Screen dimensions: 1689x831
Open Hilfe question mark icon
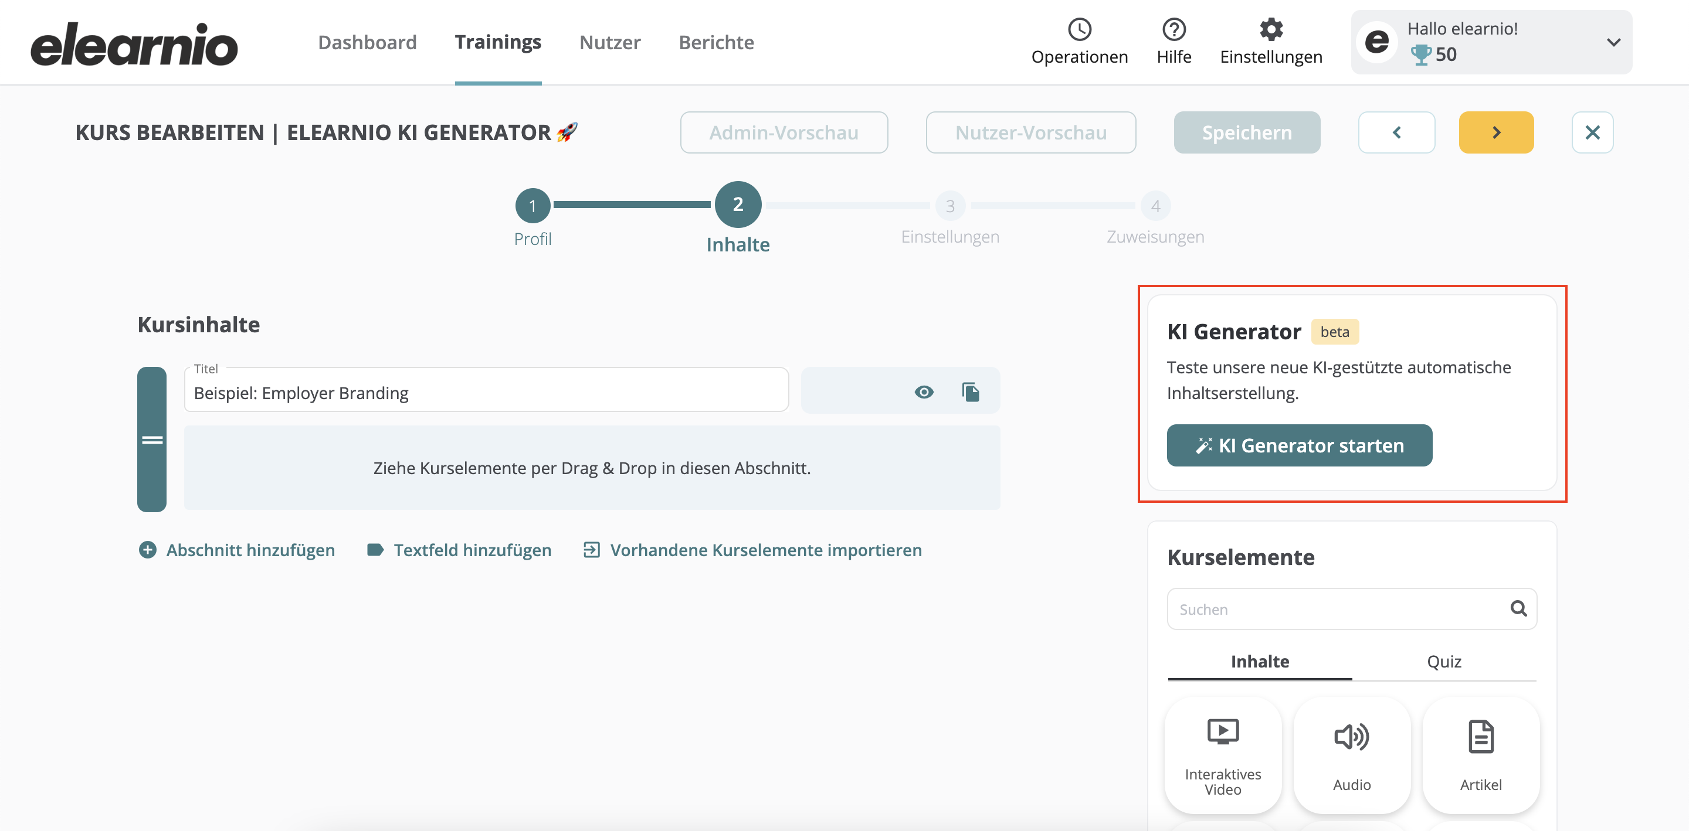1174,29
